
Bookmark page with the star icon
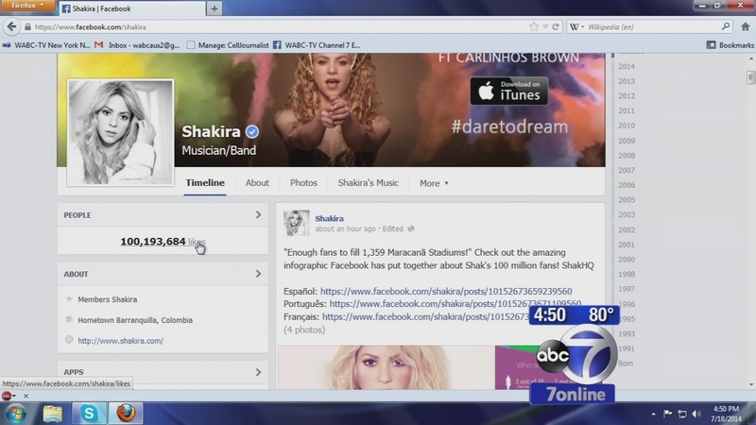click(x=534, y=27)
